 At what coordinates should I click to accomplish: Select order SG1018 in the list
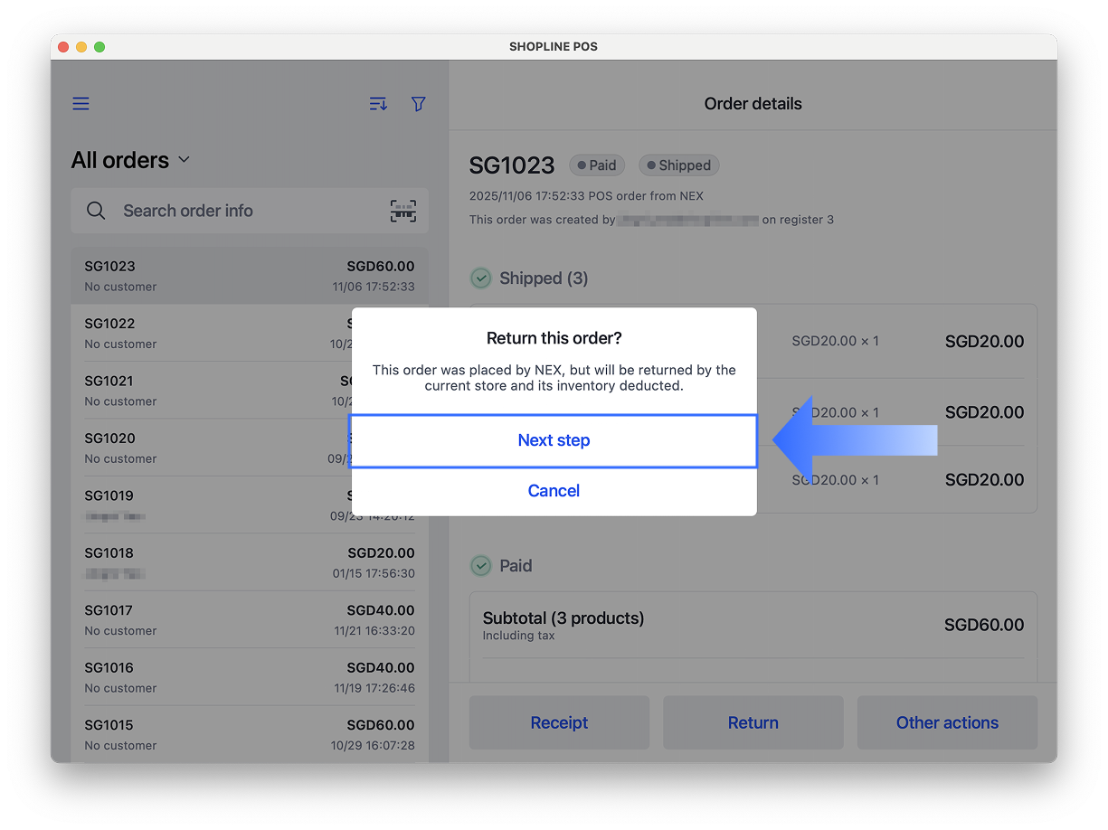click(x=250, y=562)
